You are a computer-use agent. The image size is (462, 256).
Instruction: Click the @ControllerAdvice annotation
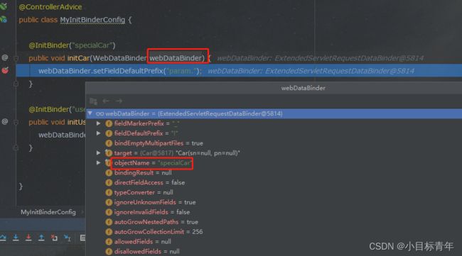[50, 7]
